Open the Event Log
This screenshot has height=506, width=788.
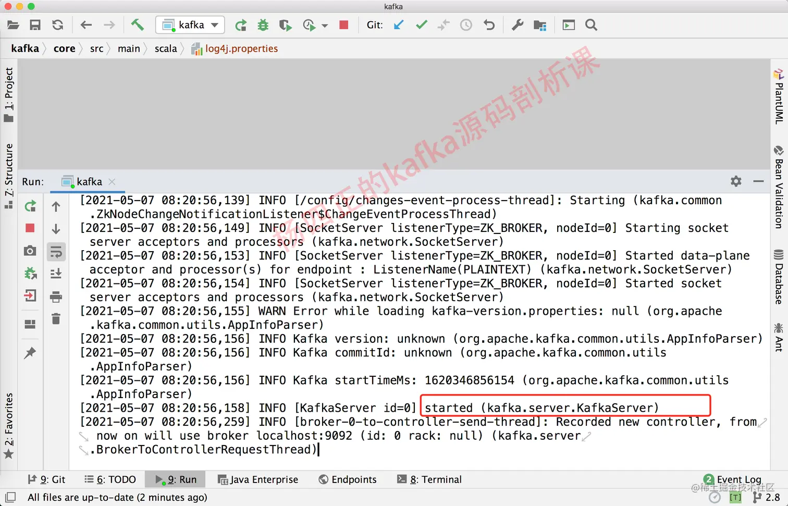coord(732,479)
